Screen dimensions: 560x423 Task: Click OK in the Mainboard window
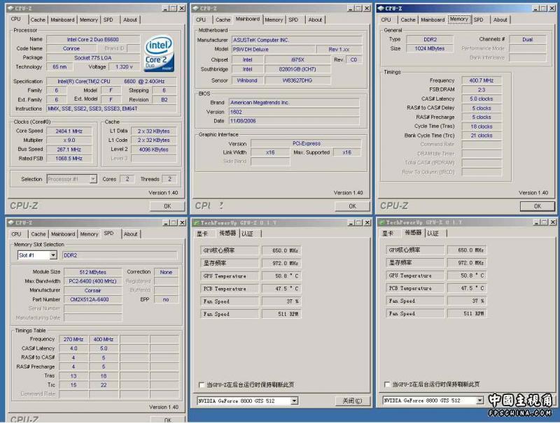(x=352, y=206)
